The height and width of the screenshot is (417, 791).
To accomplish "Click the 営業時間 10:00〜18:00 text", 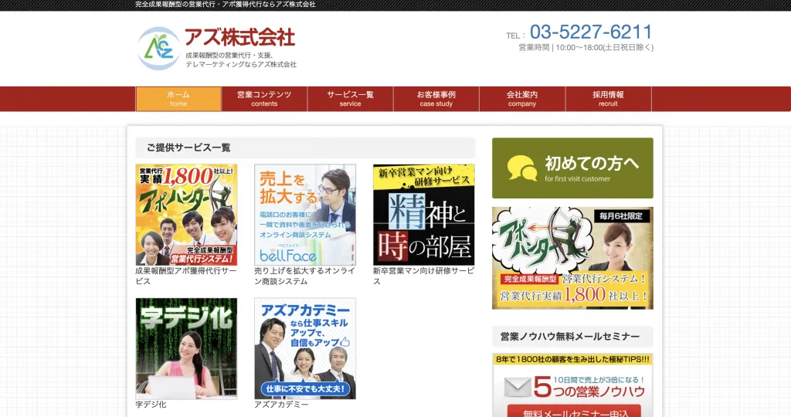I will pos(586,47).
